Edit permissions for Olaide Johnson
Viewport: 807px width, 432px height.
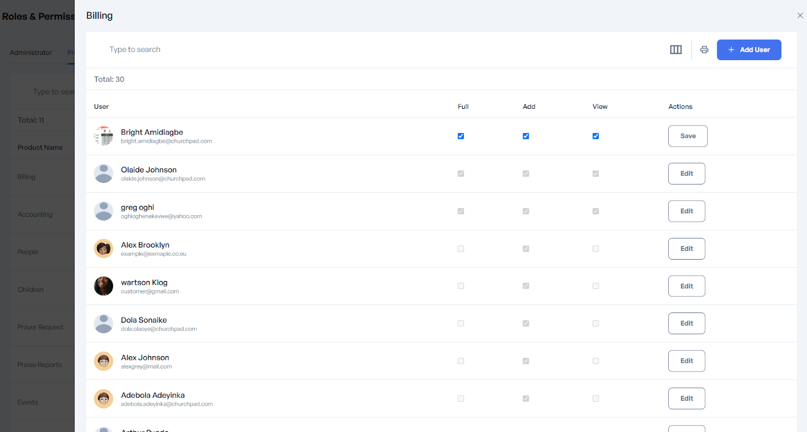tap(686, 173)
